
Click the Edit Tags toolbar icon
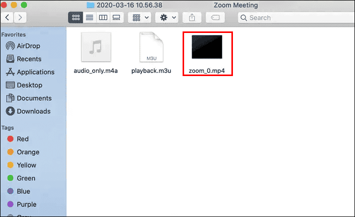click(215, 18)
